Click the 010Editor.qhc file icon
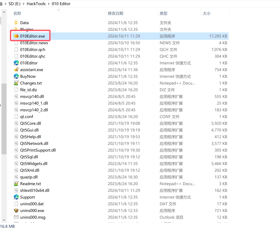The width and height of the screenshot is (280, 230). [16, 56]
